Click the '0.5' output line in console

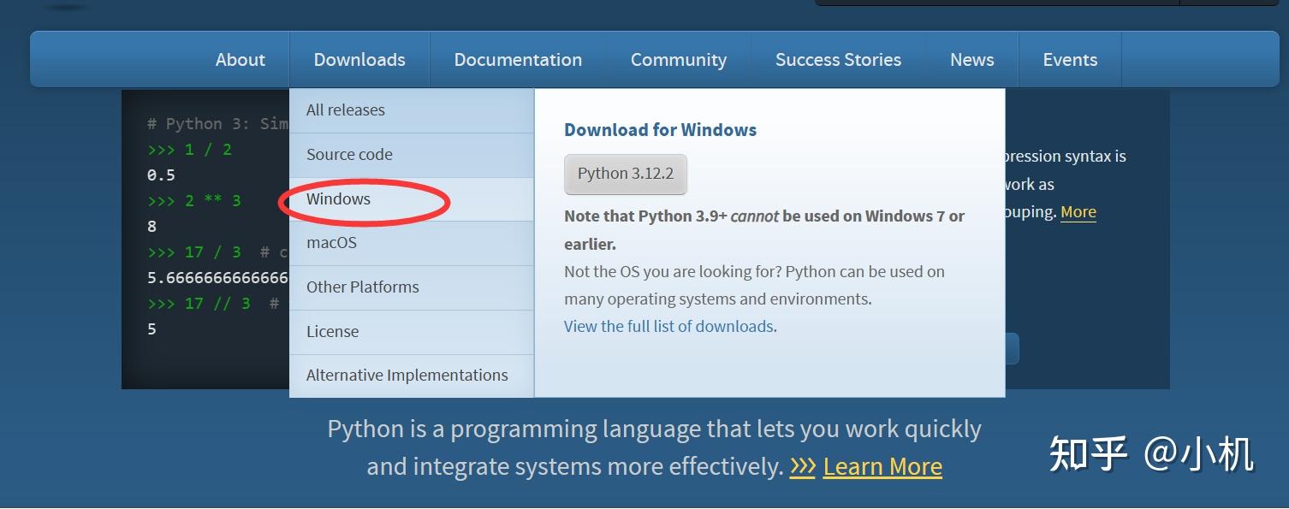pos(161,175)
